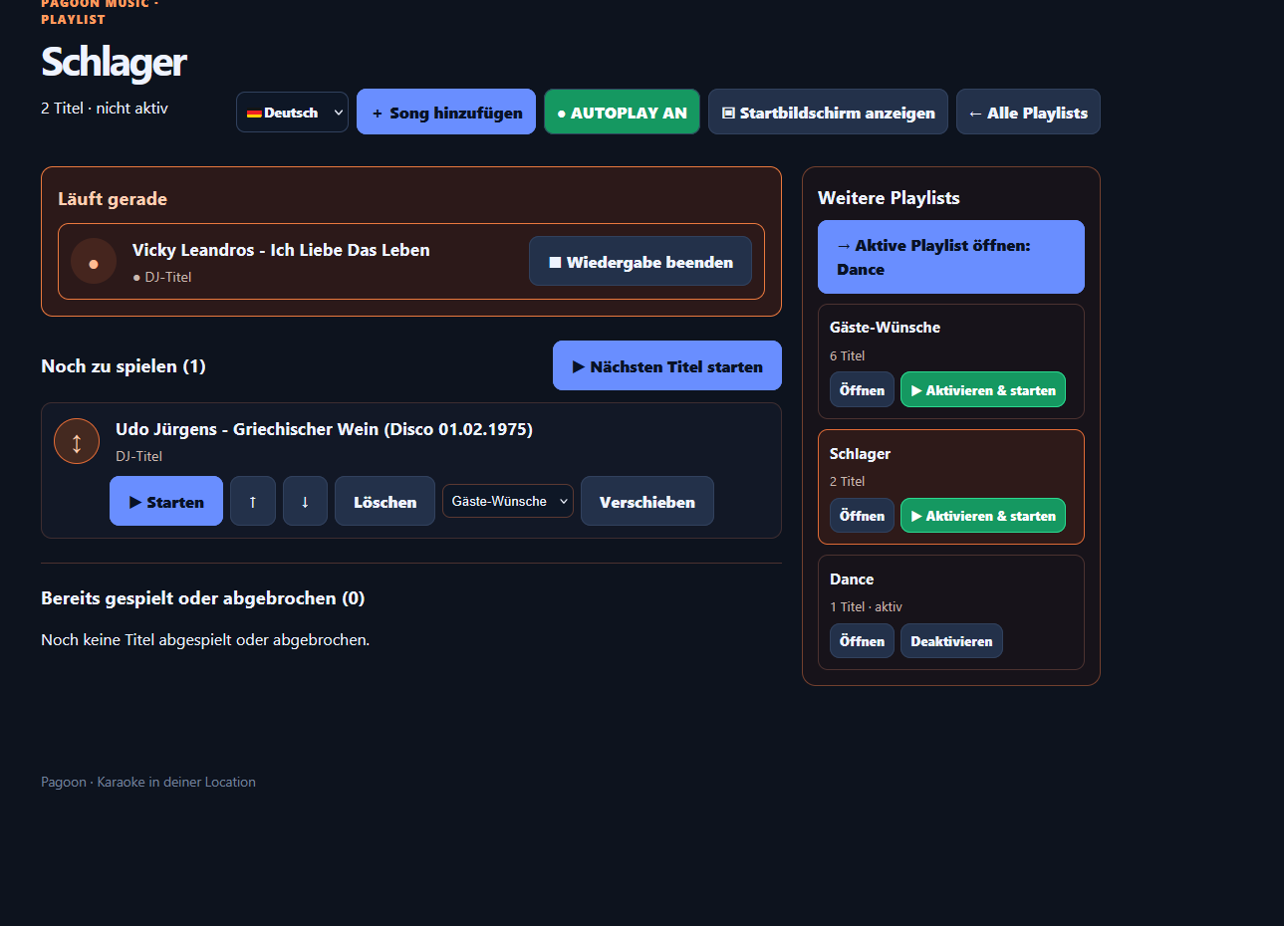Open active playlist Dance via blue banner
The height and width of the screenshot is (926, 1284).
tap(951, 257)
